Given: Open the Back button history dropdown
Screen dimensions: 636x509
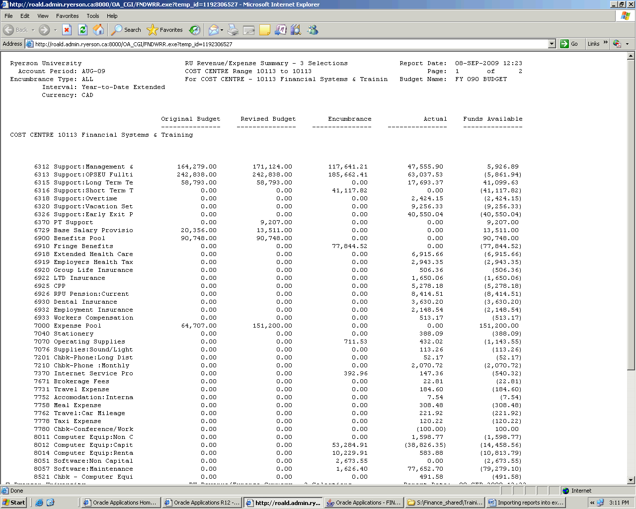Looking at the screenshot, I should click(x=33, y=30).
